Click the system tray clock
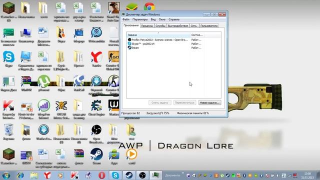Screen dimensions: 320x180 tap(307, 175)
